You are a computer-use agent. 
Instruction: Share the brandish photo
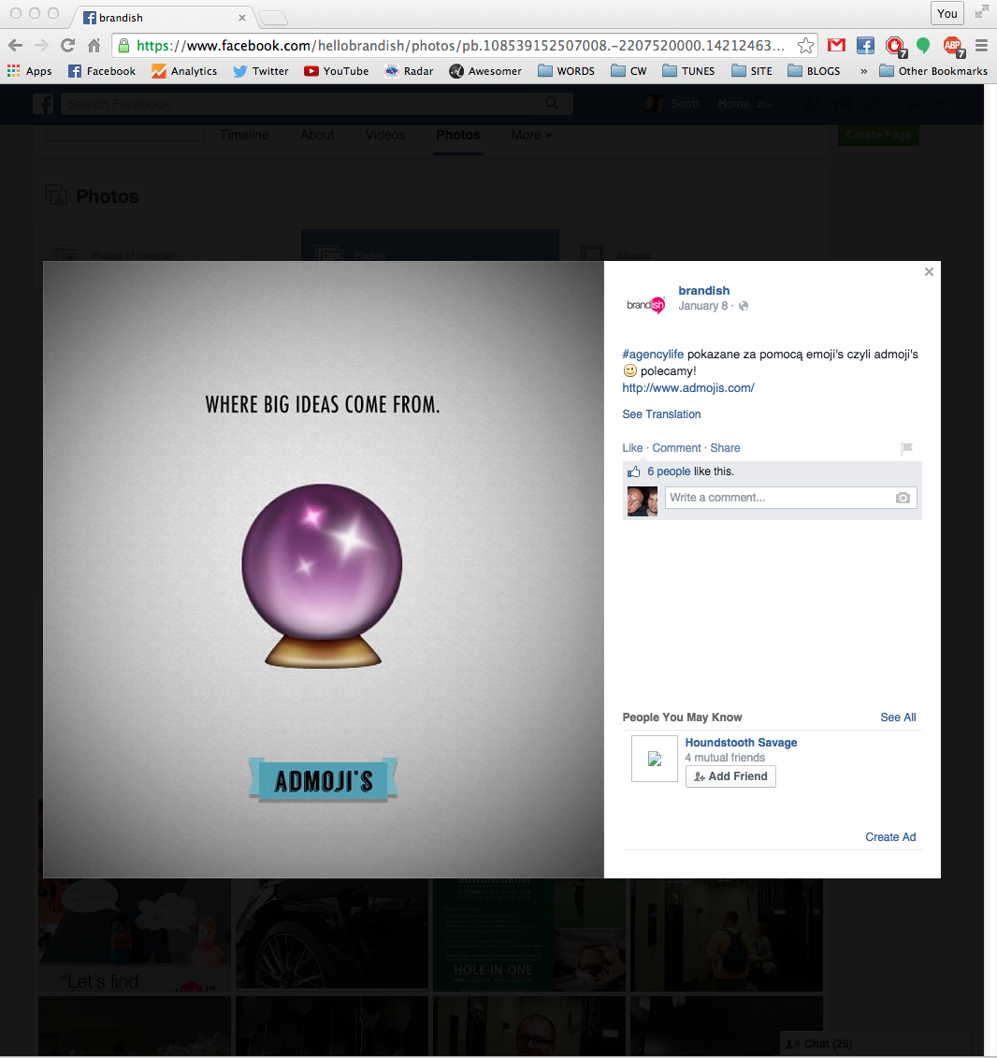click(725, 448)
